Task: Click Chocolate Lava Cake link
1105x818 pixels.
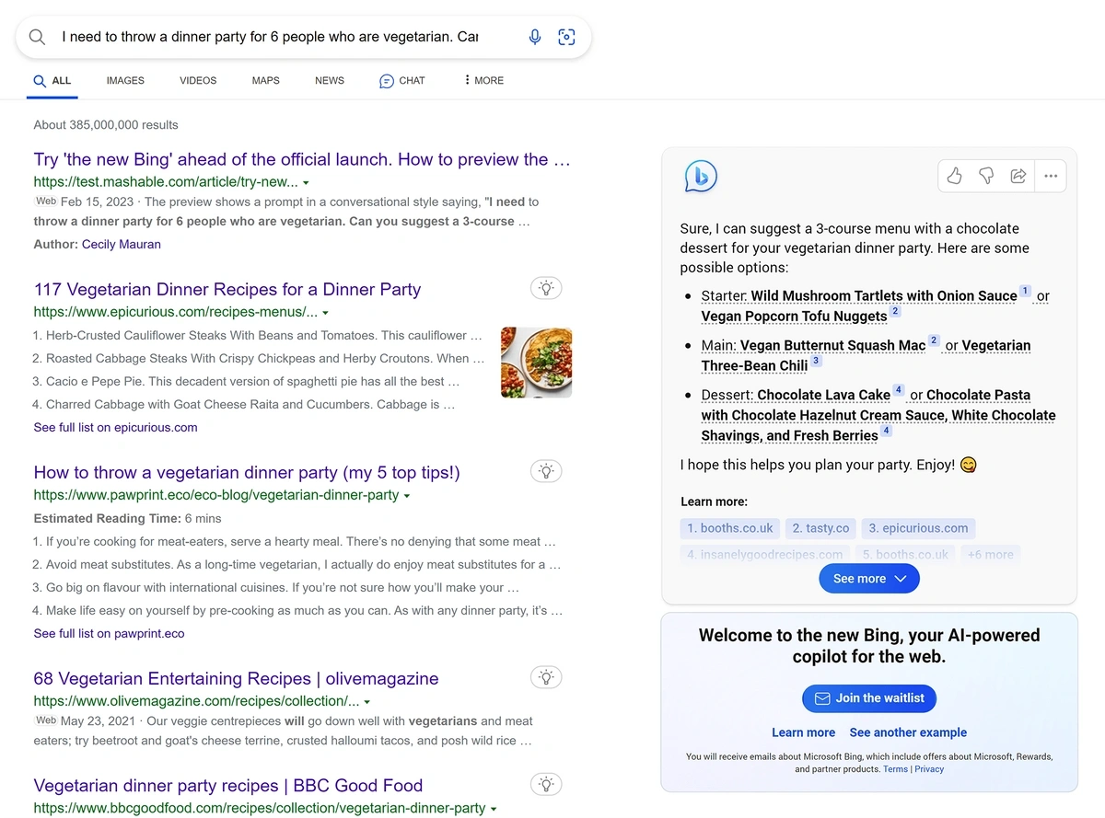Action: (823, 394)
